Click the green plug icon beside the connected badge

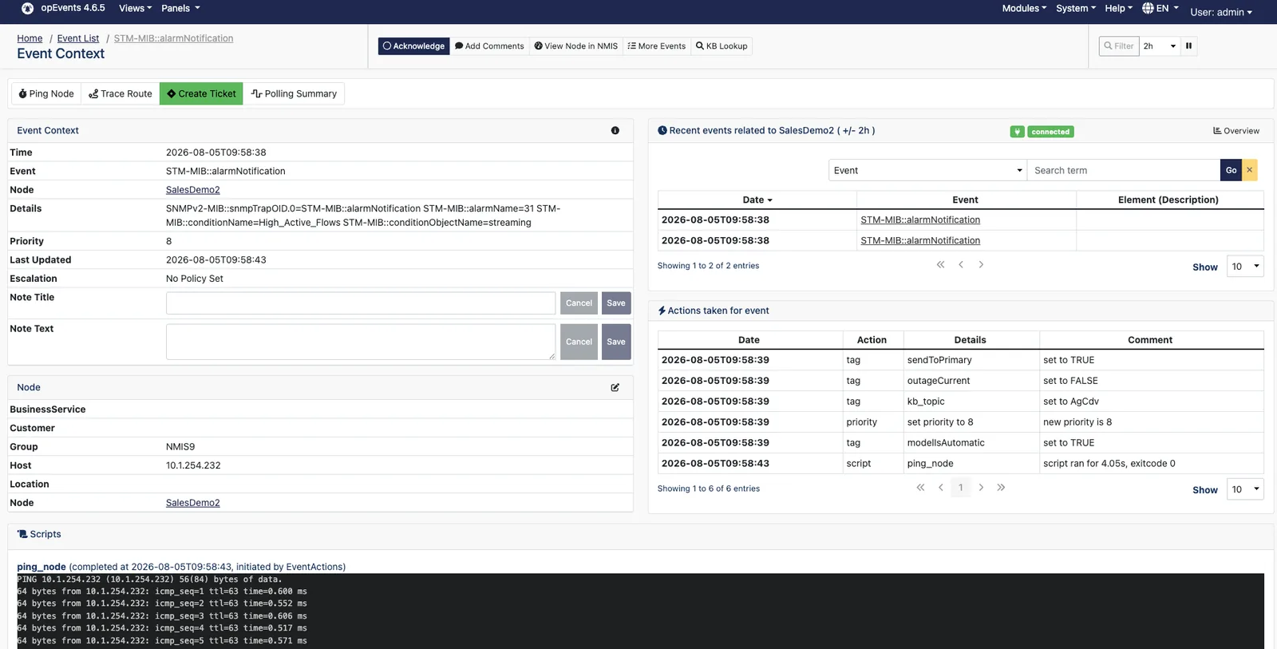pyautogui.click(x=1017, y=132)
